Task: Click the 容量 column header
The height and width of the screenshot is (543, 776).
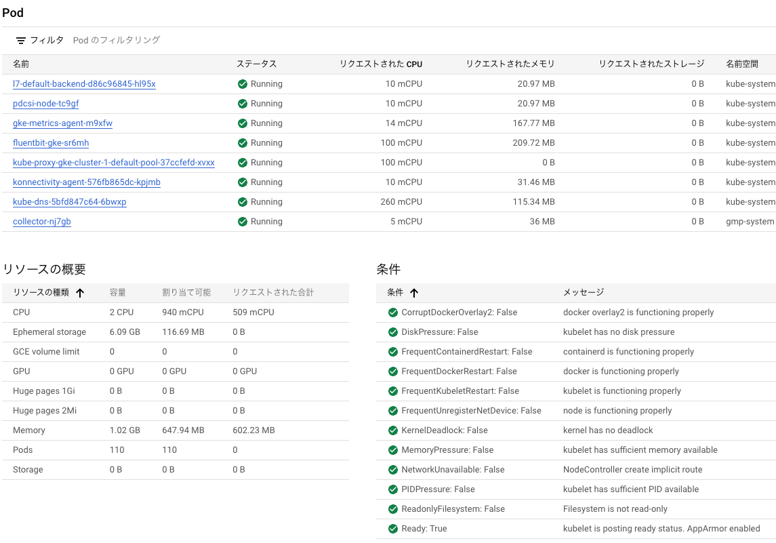Action: 118,293
